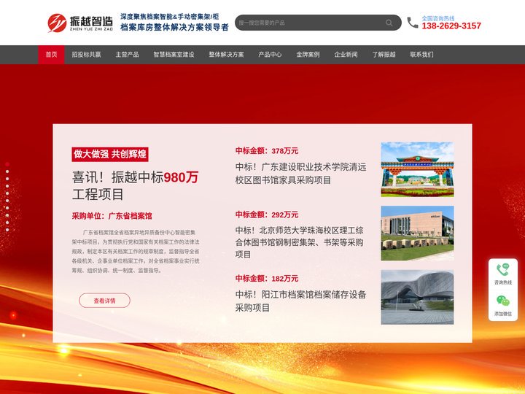
Task: Open the 产品中心 menu item
Action: pos(270,54)
